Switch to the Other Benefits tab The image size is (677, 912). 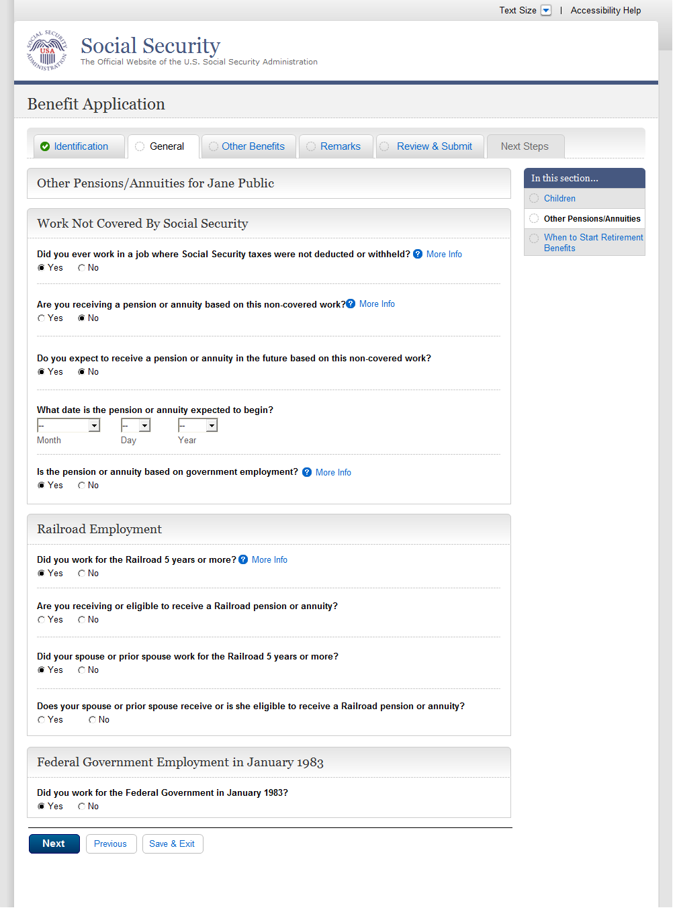click(x=253, y=146)
